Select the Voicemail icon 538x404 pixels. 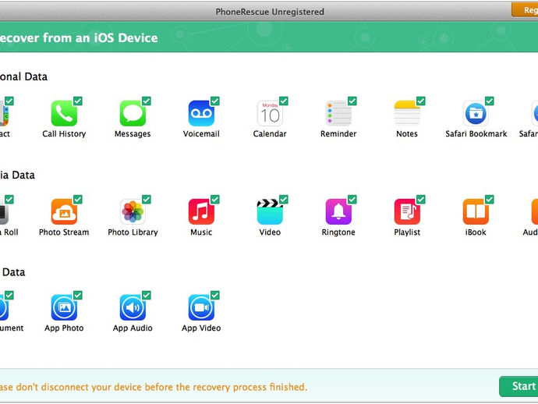coord(201,113)
